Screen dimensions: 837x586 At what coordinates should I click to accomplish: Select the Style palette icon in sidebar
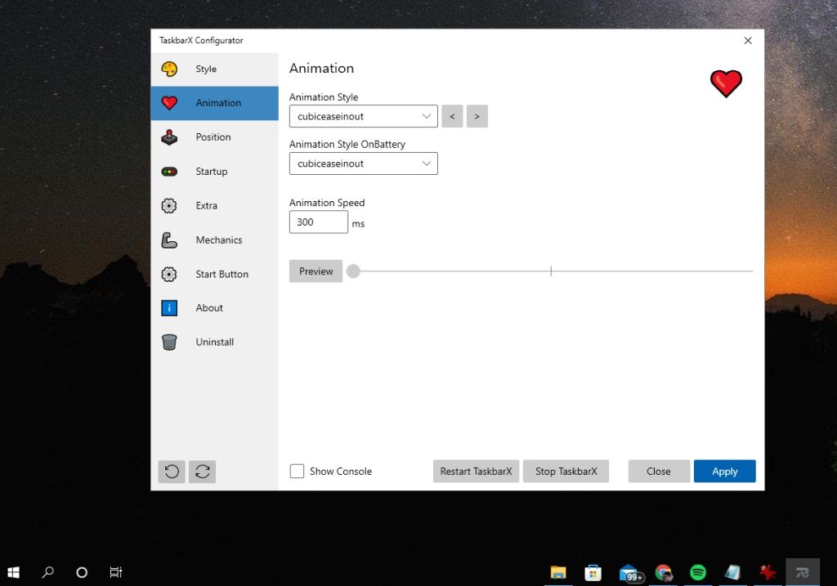point(169,69)
